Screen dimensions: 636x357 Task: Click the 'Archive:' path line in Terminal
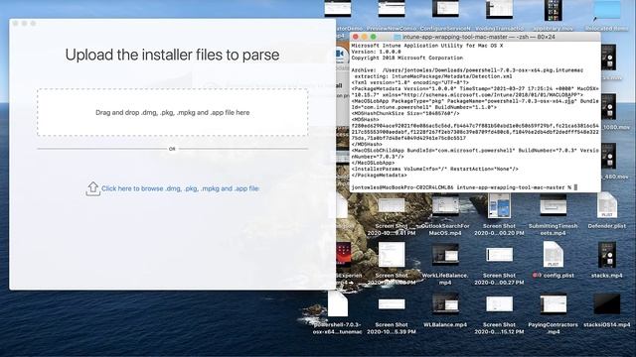467,70
